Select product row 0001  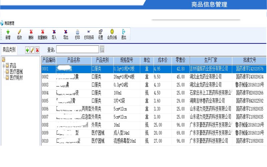(154, 69)
